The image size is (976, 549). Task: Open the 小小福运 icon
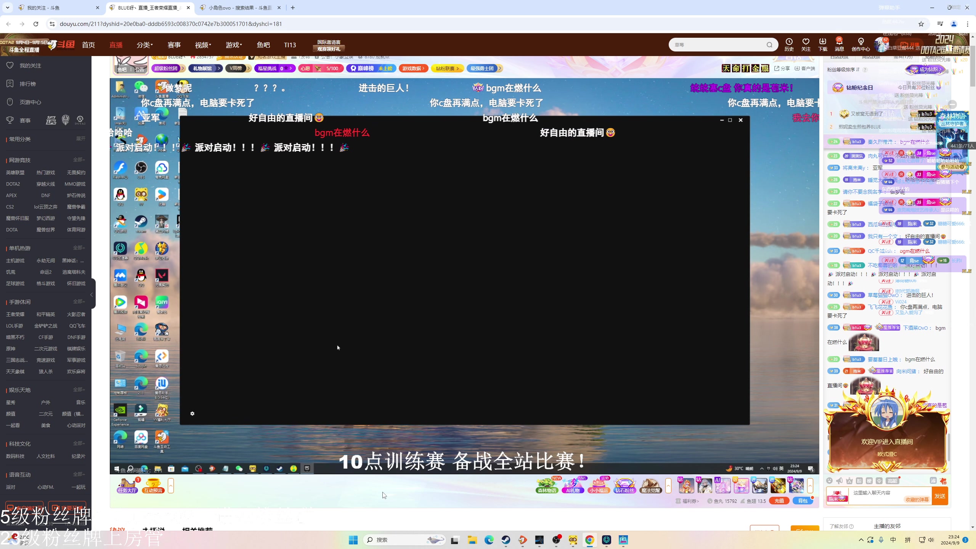(599, 485)
